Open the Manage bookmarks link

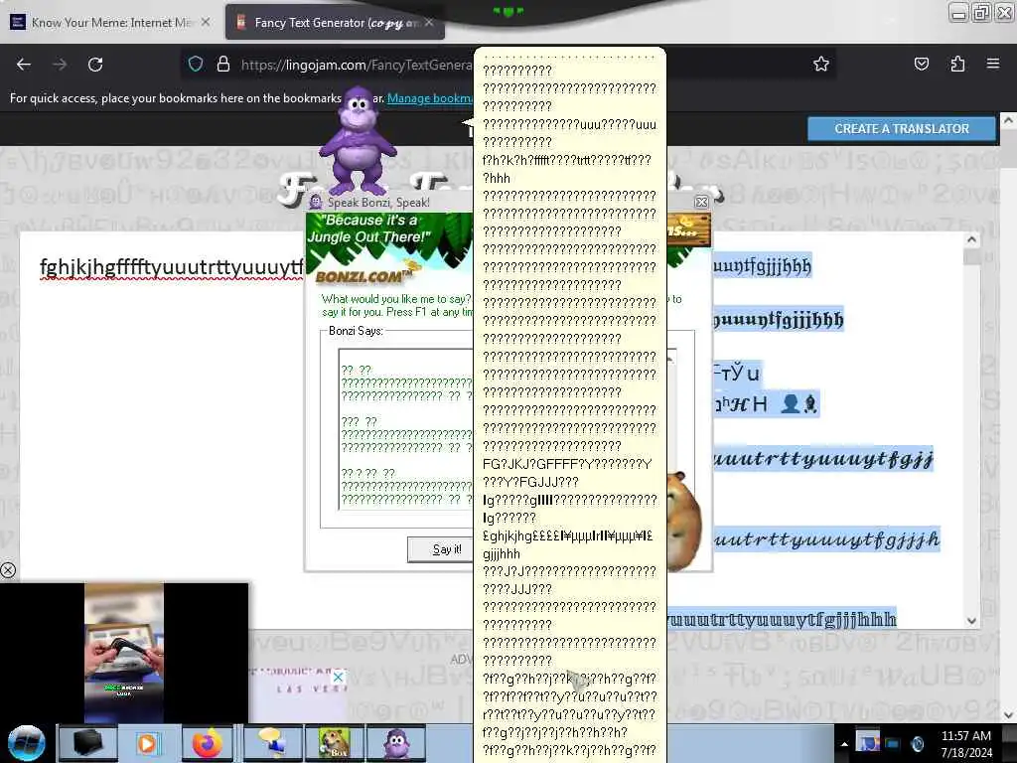[x=429, y=98]
